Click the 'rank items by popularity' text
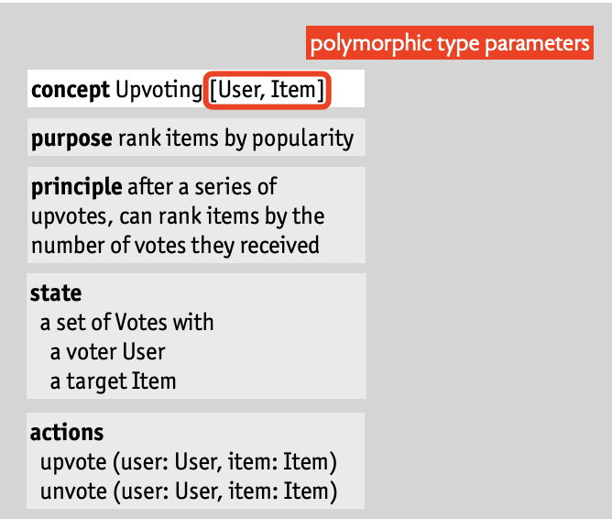The width and height of the screenshot is (612, 519). coord(235,138)
